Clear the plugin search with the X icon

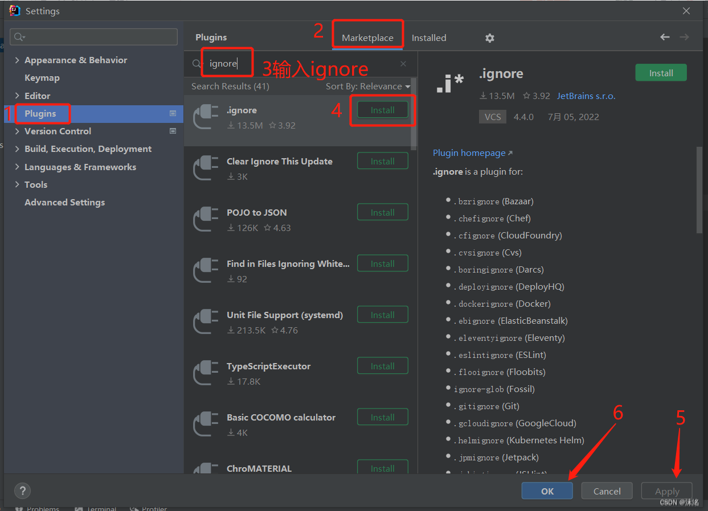pos(403,64)
